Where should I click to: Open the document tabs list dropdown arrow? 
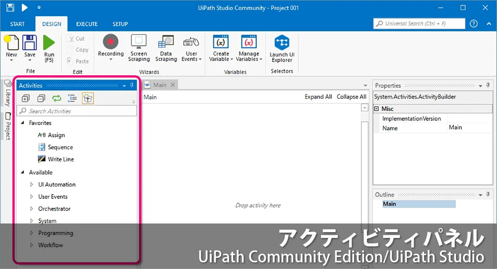pyautogui.click(x=365, y=86)
